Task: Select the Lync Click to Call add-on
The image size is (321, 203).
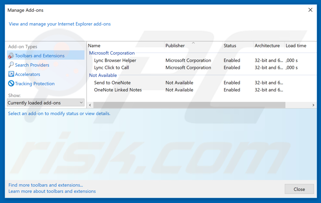Action: click(111, 67)
